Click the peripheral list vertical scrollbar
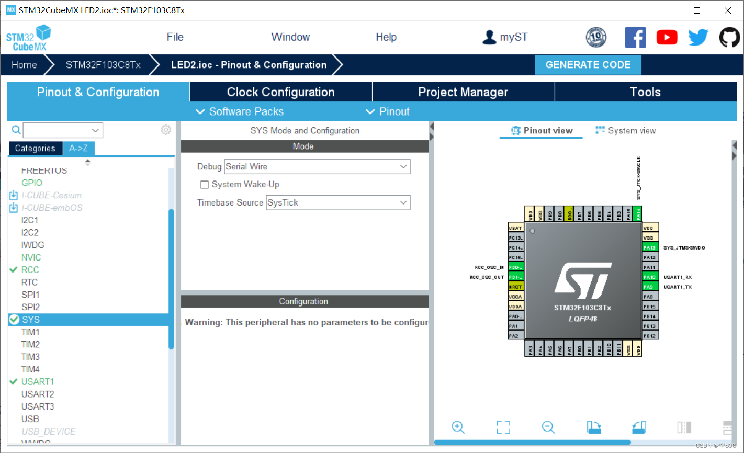The image size is (744, 453). pos(171,279)
